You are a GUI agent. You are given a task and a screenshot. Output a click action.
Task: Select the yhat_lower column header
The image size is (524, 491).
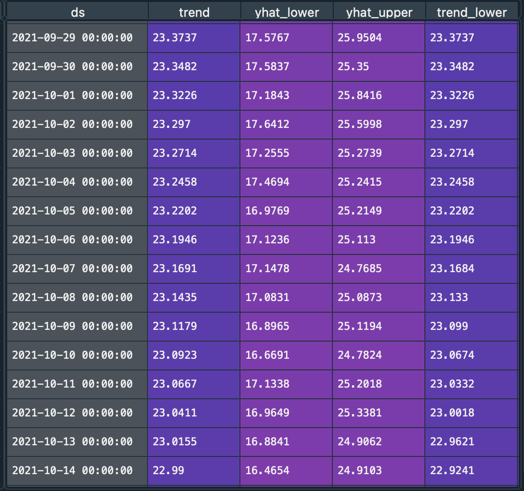point(287,12)
